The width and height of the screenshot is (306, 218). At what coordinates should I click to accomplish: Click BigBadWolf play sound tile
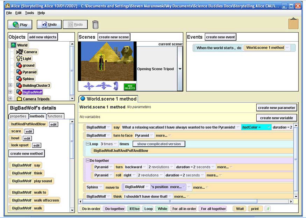click(31, 181)
